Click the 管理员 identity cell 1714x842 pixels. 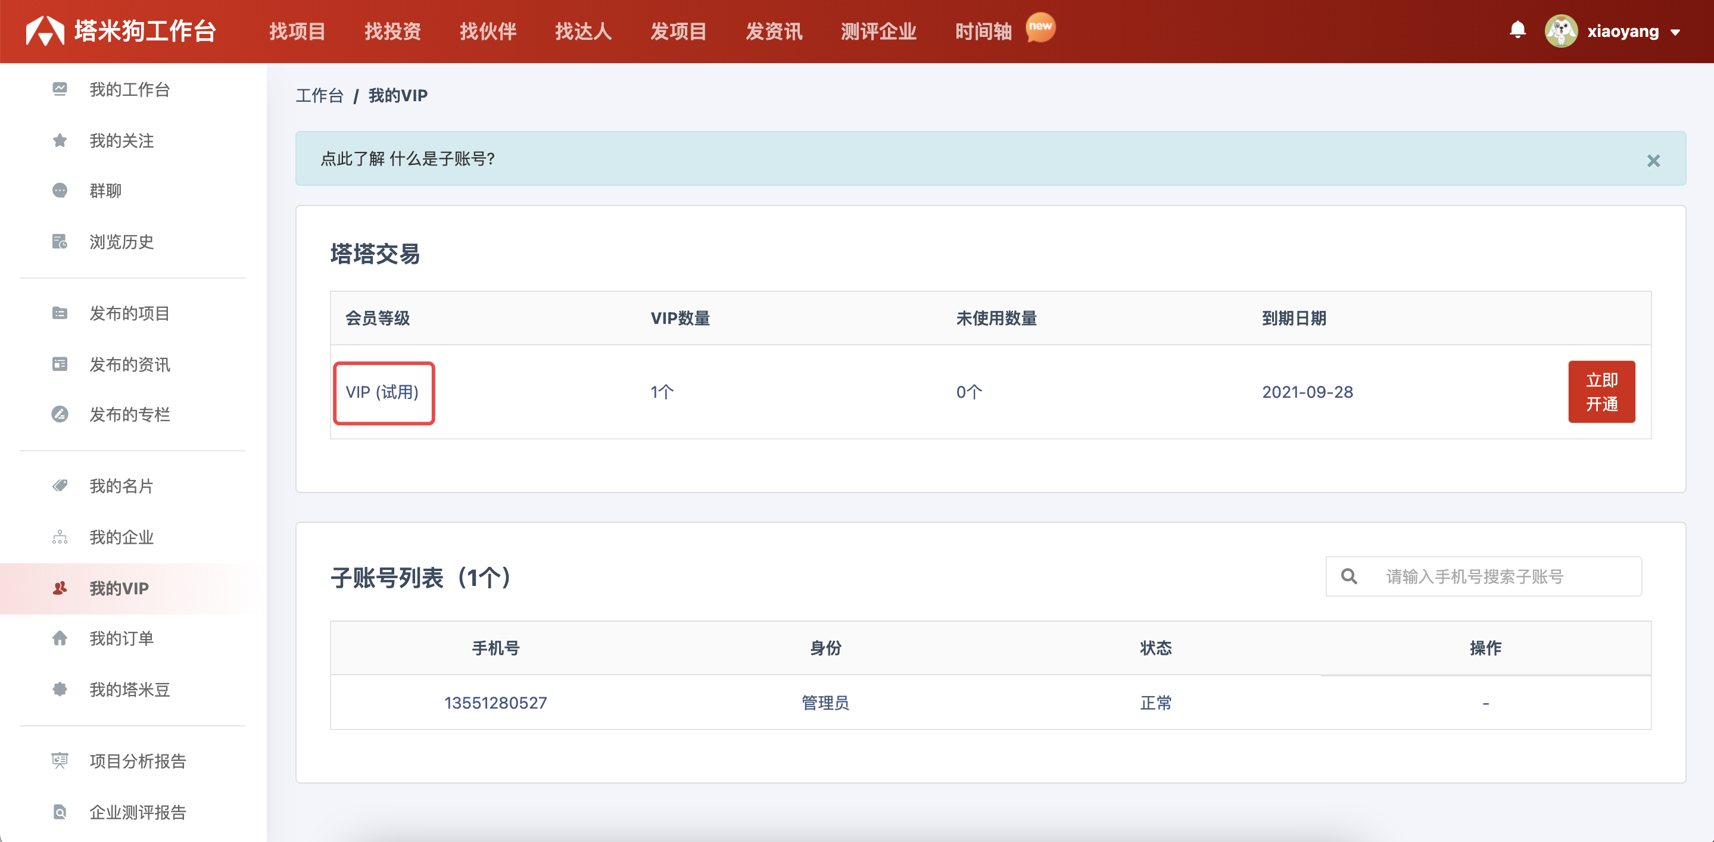click(x=825, y=702)
